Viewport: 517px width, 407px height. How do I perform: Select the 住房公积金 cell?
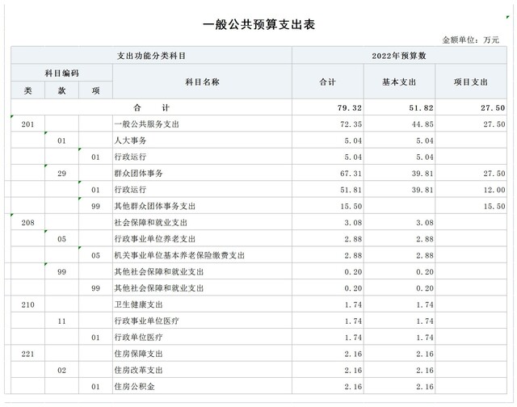pos(134,387)
